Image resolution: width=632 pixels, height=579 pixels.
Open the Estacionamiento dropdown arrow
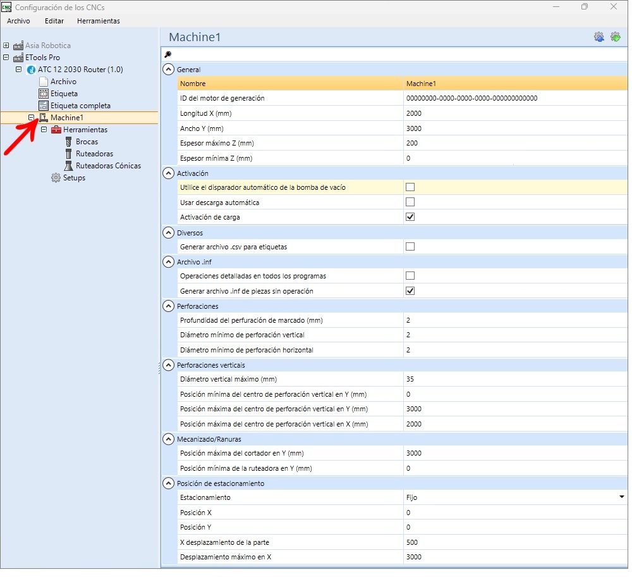point(621,497)
